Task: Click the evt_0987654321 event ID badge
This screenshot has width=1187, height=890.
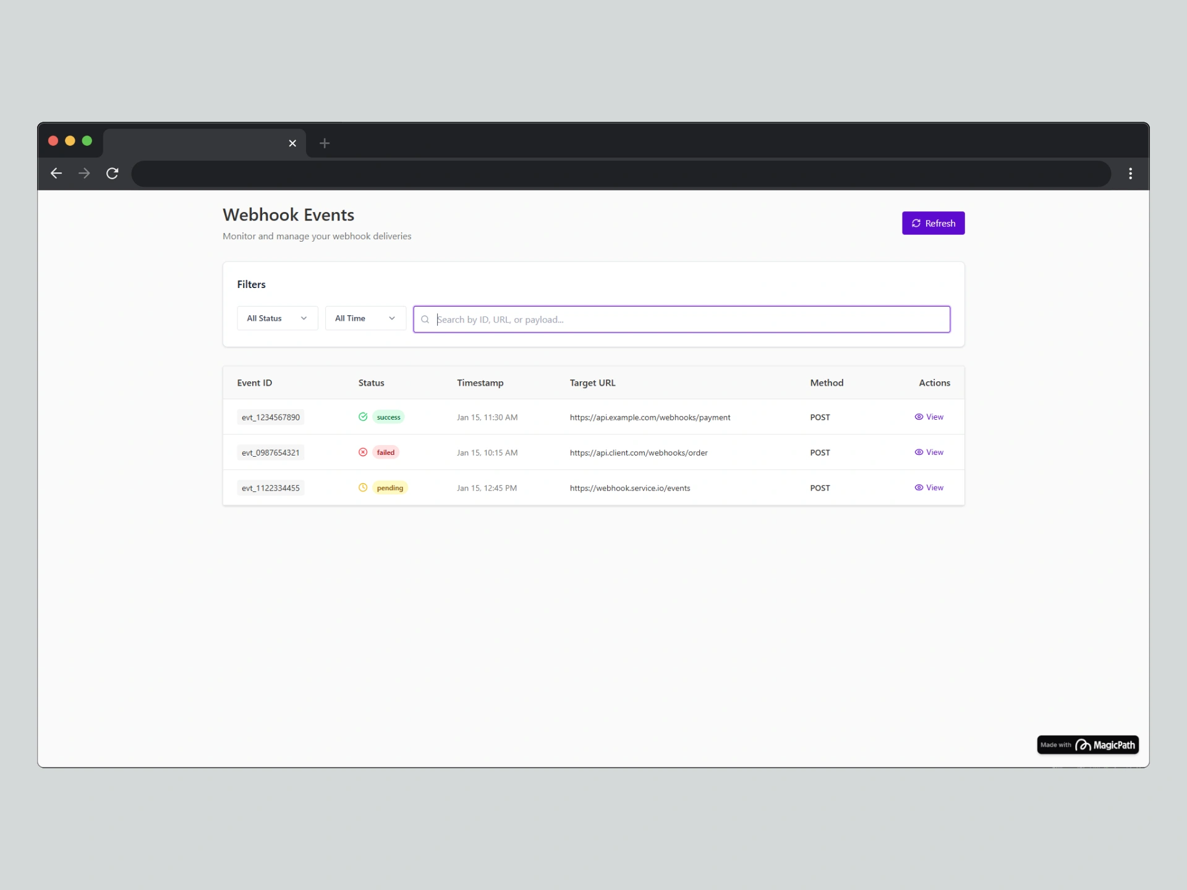Action: pyautogui.click(x=270, y=452)
